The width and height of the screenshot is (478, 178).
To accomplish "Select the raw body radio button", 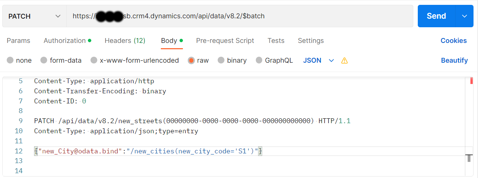I will pyautogui.click(x=191, y=60).
